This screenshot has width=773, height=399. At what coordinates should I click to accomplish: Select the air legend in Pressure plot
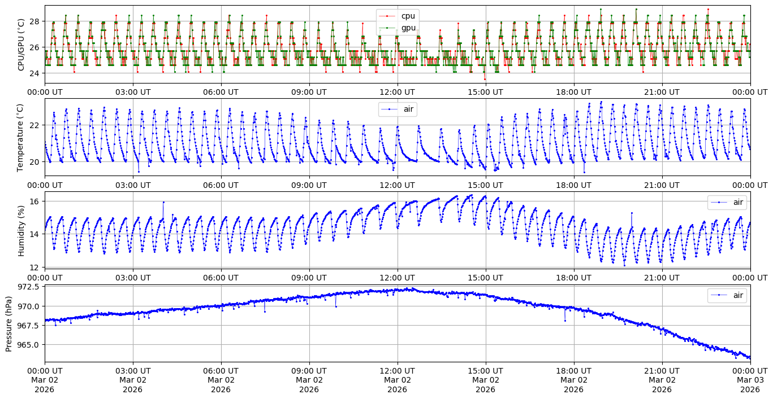click(x=738, y=295)
